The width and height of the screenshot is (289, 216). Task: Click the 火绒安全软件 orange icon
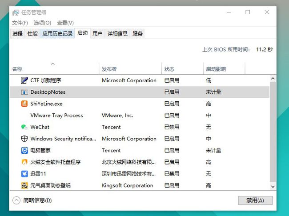[x=24, y=162]
